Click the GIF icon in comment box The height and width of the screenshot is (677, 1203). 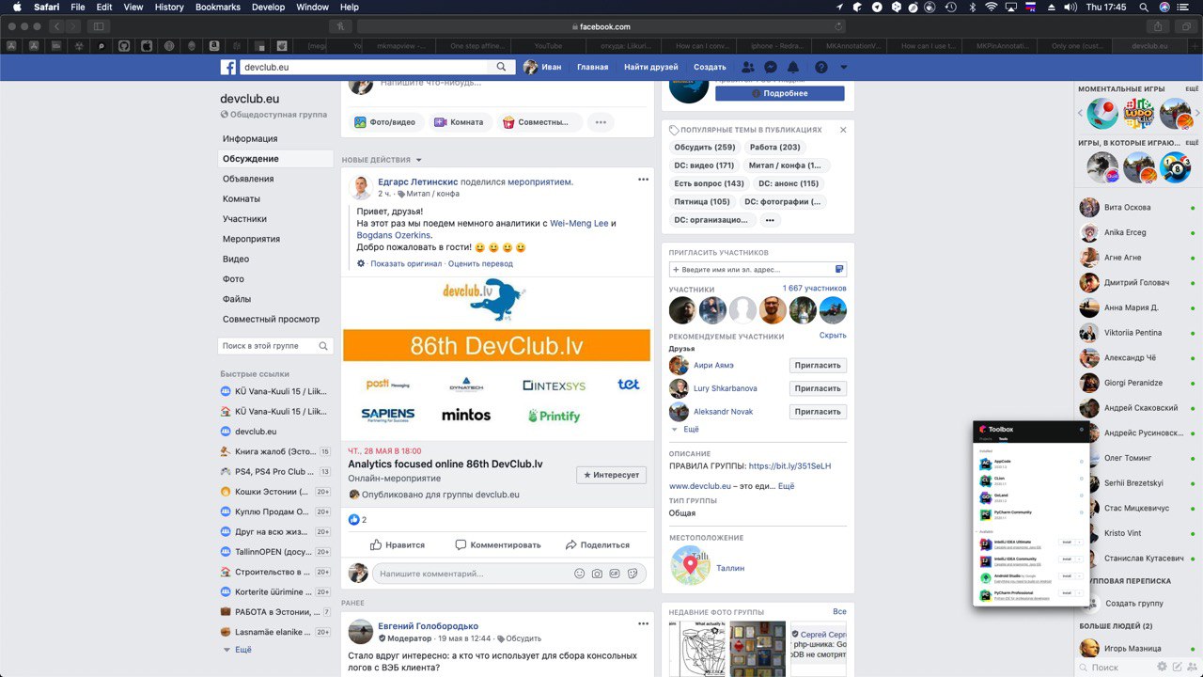[x=615, y=573]
